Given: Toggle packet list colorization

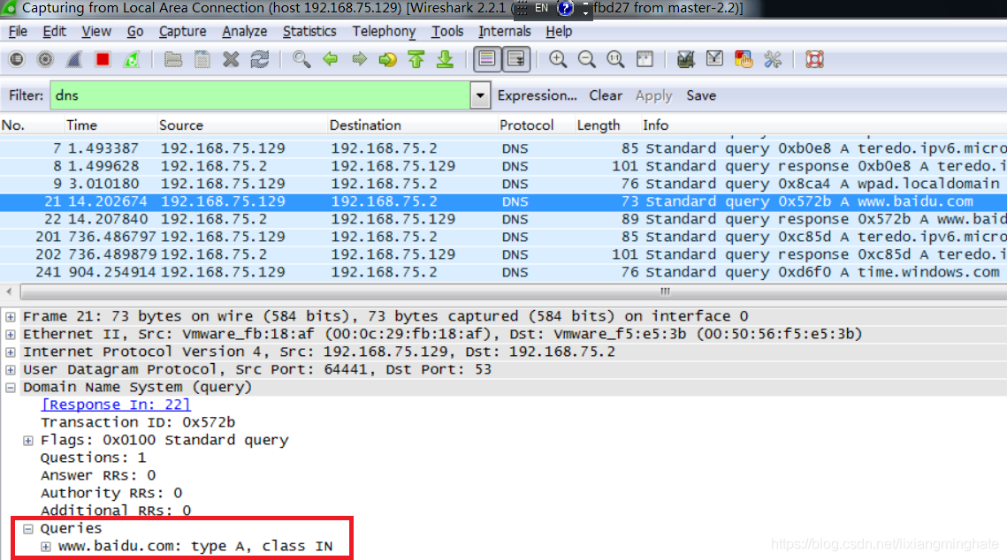Looking at the screenshot, I should click(487, 60).
